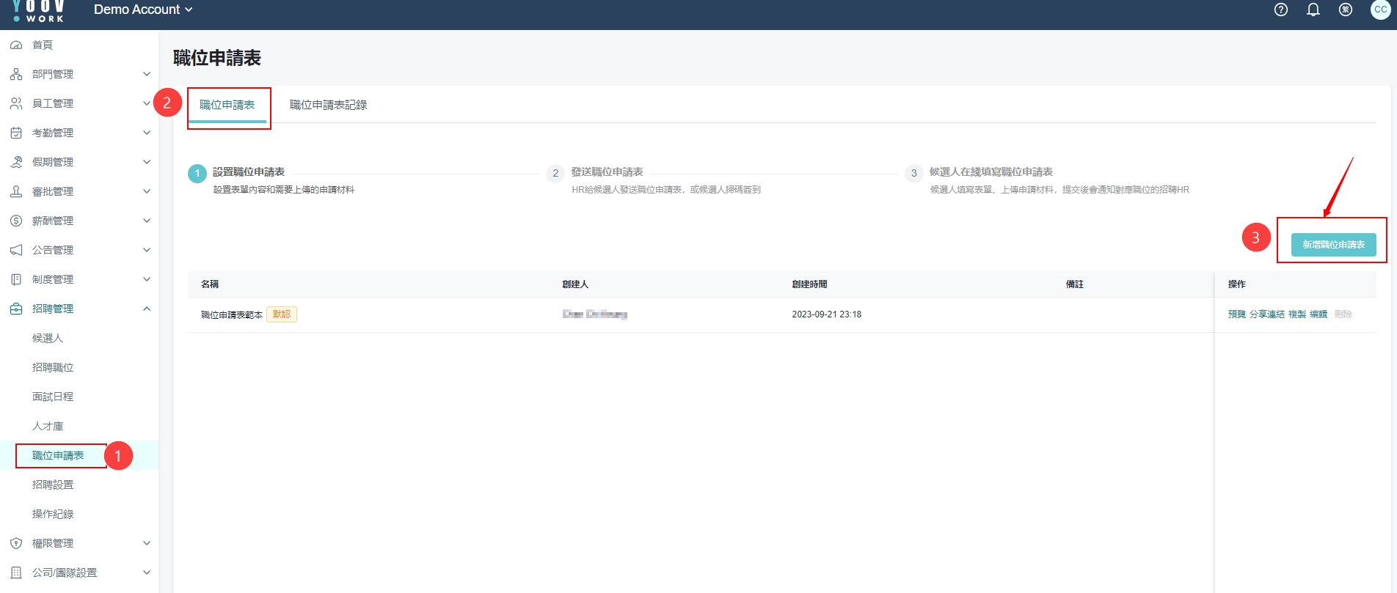Click the language switch icon in header
The width and height of the screenshot is (1397, 593).
tap(1346, 10)
